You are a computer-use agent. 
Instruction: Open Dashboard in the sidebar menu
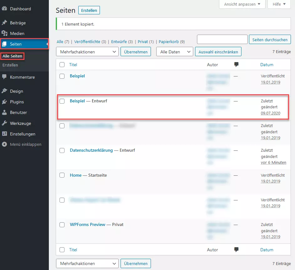coord(20,9)
